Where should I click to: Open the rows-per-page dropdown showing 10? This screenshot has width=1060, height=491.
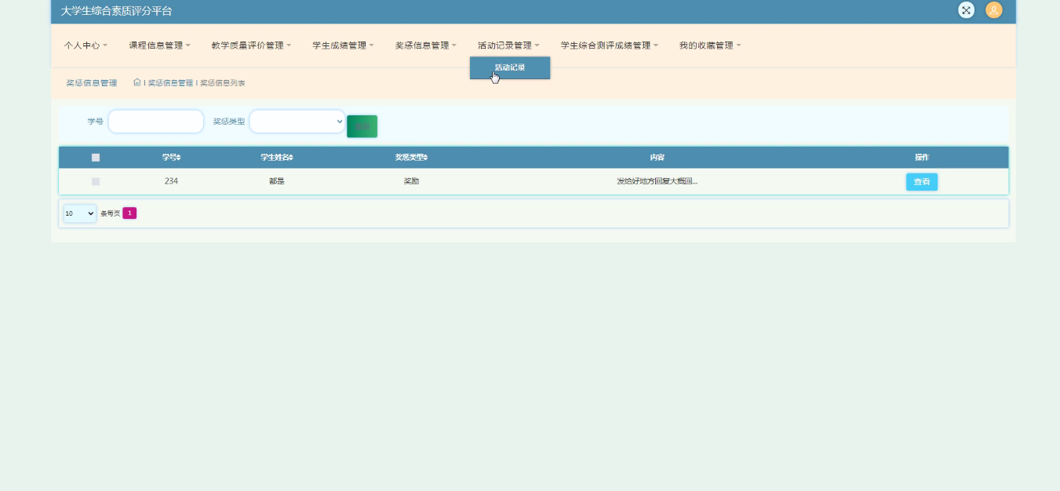pos(80,213)
